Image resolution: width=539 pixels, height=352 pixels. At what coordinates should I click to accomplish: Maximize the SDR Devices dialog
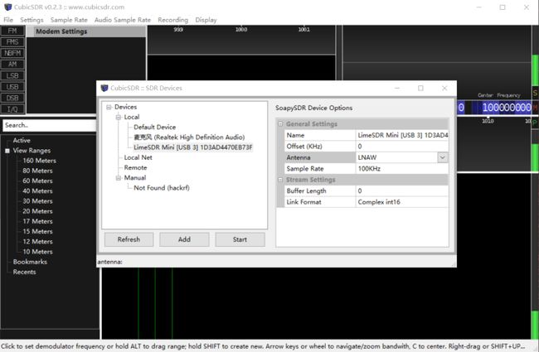(420, 88)
